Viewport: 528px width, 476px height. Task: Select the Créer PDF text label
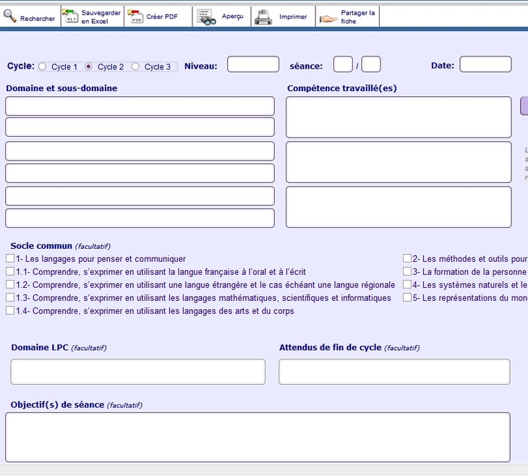161,17
